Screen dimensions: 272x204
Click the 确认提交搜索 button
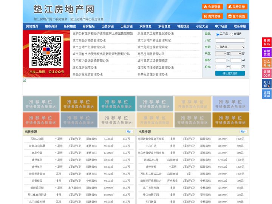(x=230, y=73)
